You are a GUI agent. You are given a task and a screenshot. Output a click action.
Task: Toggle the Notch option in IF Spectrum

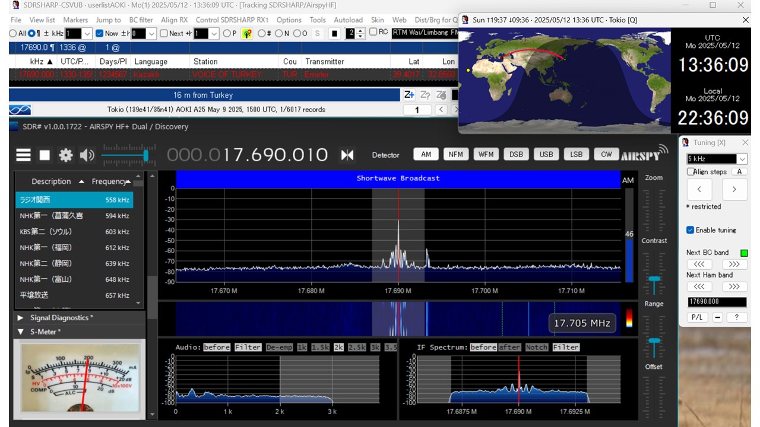[537, 347]
